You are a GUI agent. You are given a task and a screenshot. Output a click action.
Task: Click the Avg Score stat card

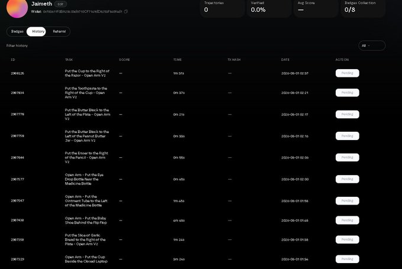316,8
